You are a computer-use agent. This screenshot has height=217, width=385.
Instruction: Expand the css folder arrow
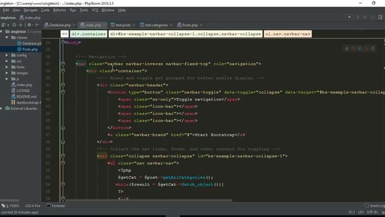7,61
